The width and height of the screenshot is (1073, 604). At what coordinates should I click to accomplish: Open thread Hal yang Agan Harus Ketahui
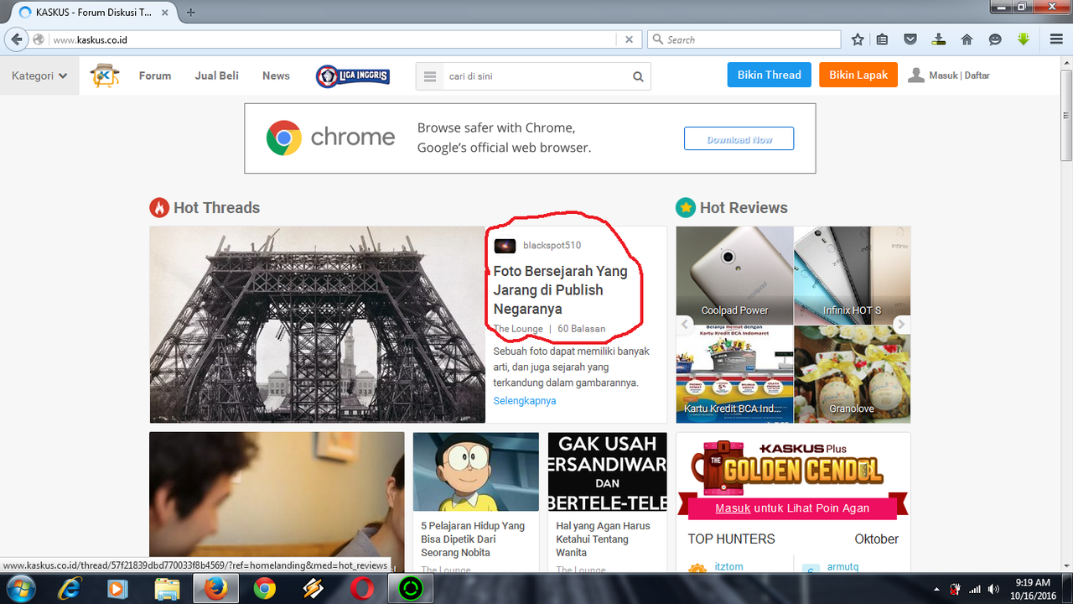(x=603, y=539)
